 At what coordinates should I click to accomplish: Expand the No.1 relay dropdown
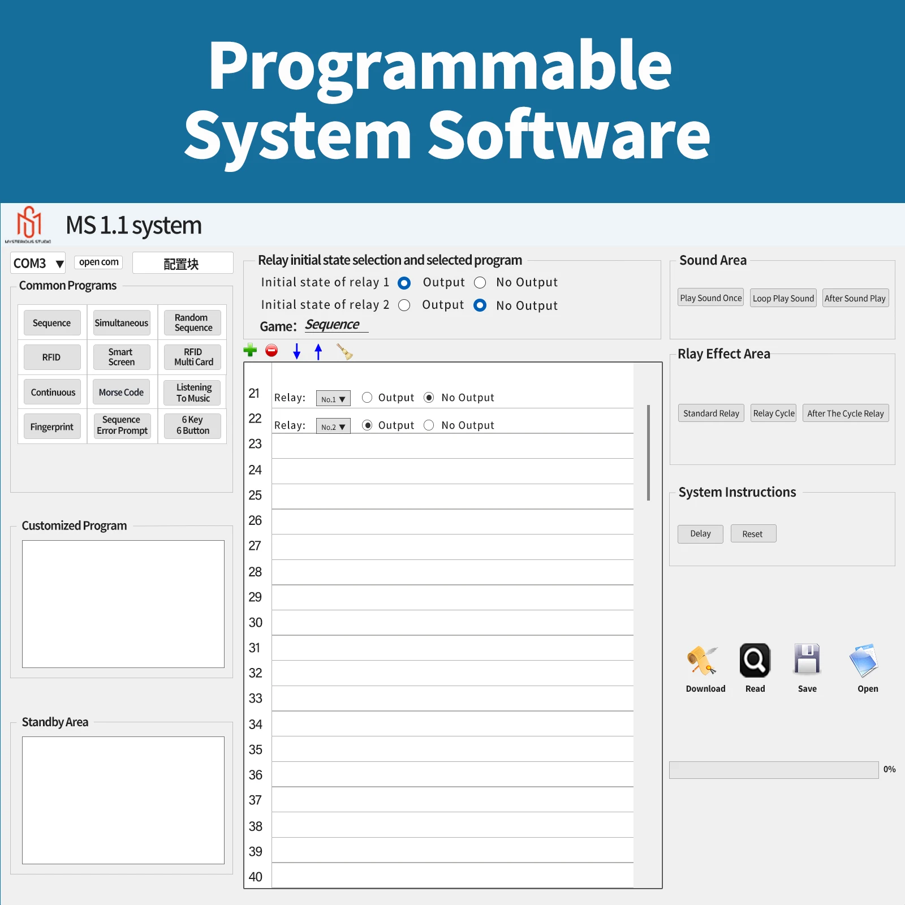333,398
